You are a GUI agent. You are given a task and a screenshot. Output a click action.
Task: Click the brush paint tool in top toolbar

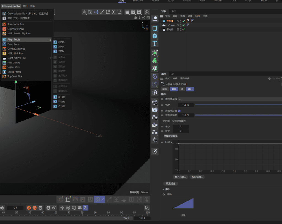[x=102, y=12]
